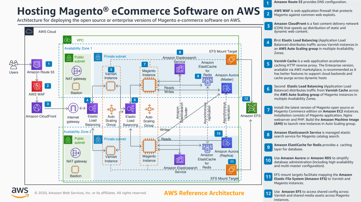Click Bastion icon in Availability Zone 2
This screenshot has height=202, width=361.
[x=76, y=169]
